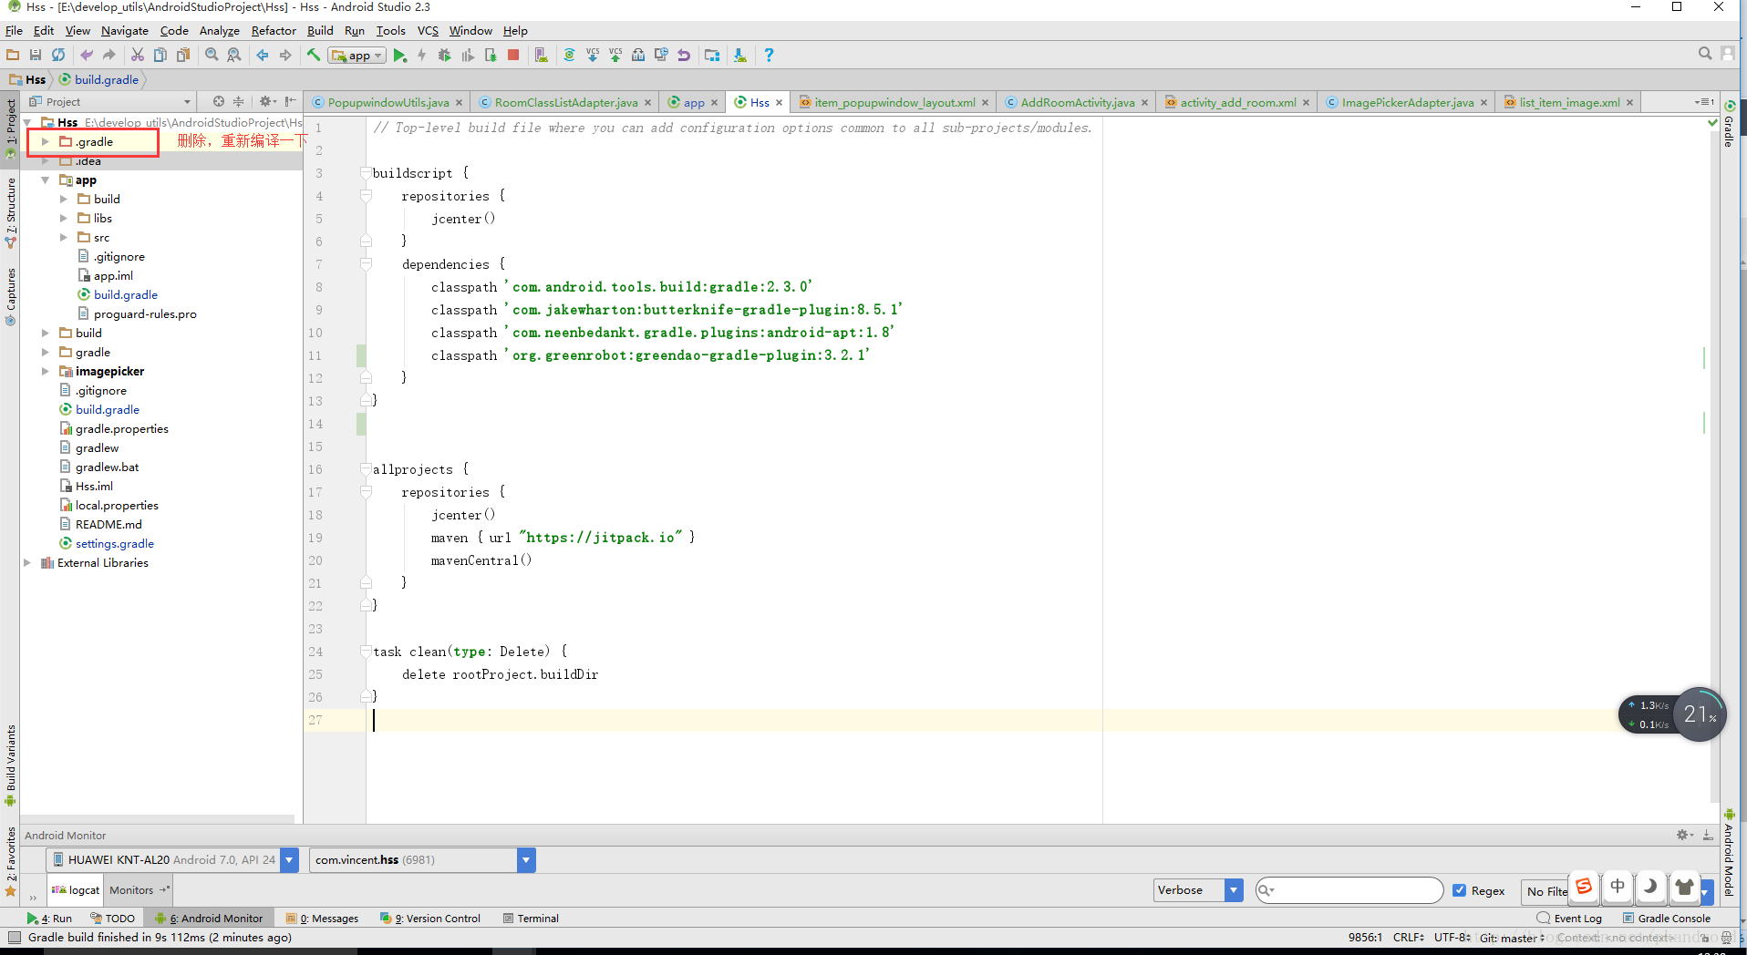Switch to AddRoomActivity.java tab
1747x955 pixels.
point(1077,102)
